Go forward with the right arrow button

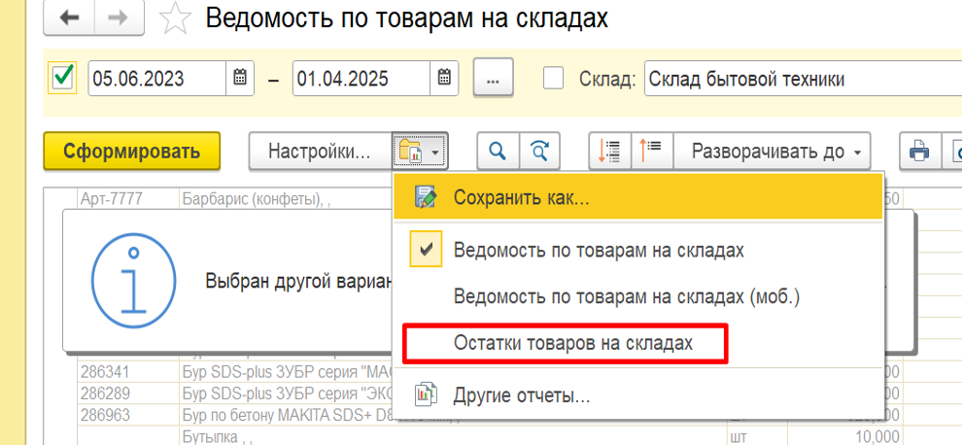pos(120,17)
